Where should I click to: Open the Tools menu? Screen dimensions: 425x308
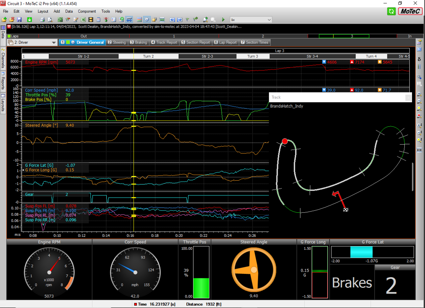106,11
